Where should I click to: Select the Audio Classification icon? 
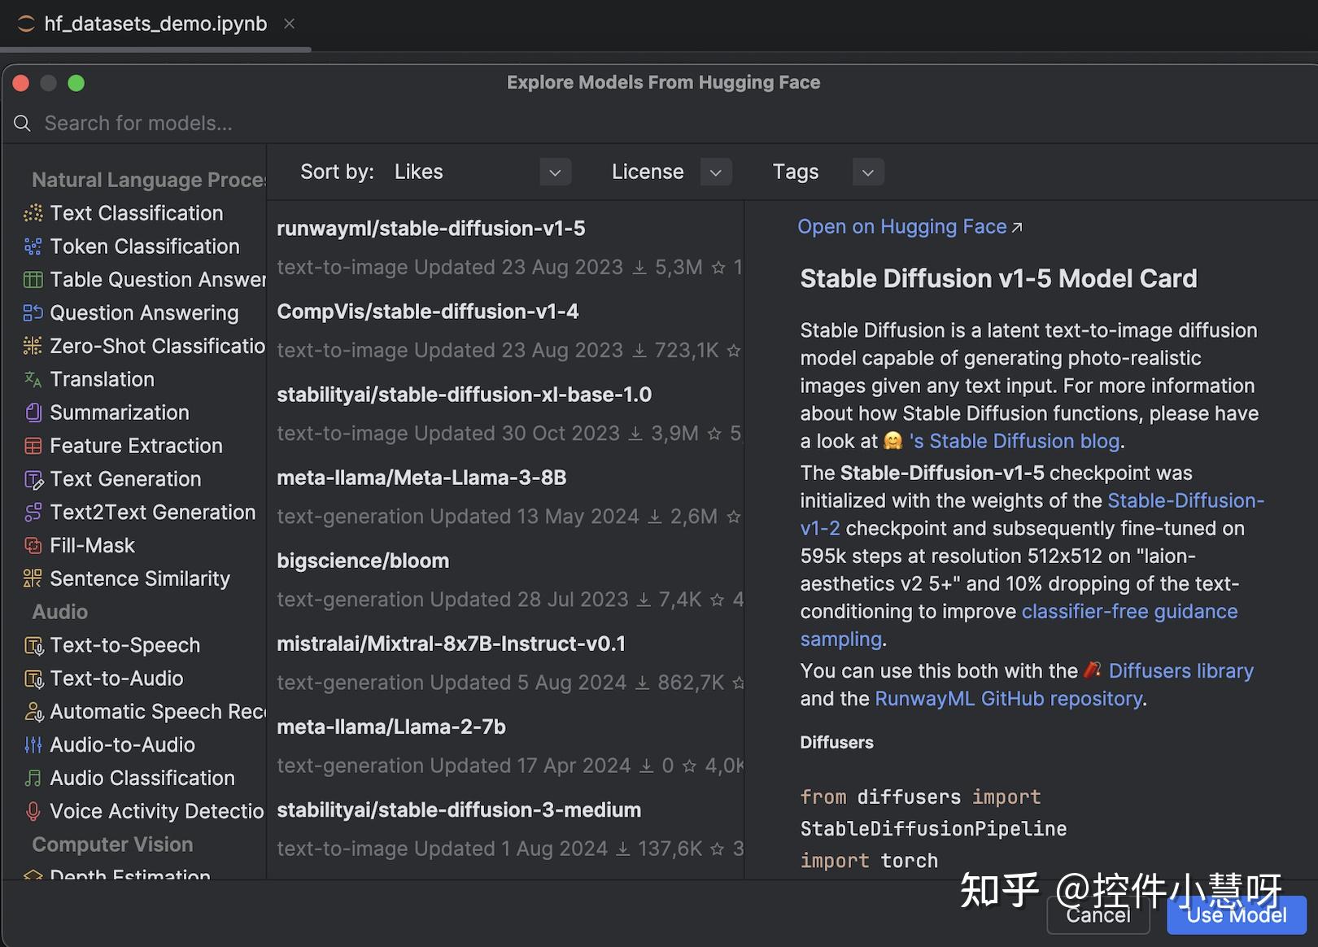[33, 778]
